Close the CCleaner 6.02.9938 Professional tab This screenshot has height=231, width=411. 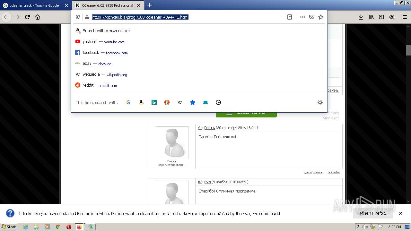pyautogui.click(x=139, y=5)
